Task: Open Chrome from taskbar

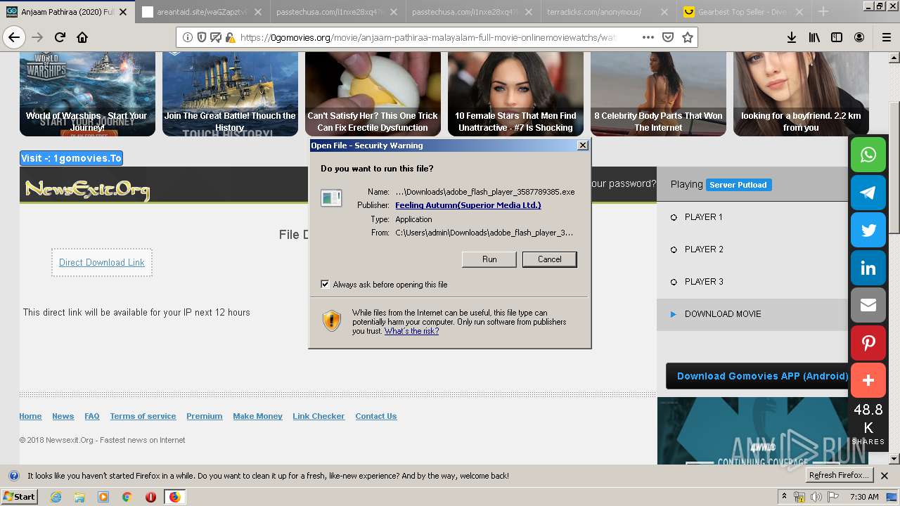Action: (x=127, y=497)
